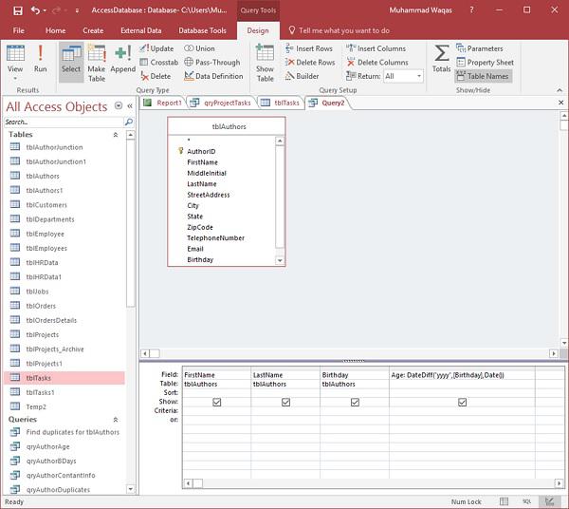Click the Save icon in title bar

click(x=17, y=10)
